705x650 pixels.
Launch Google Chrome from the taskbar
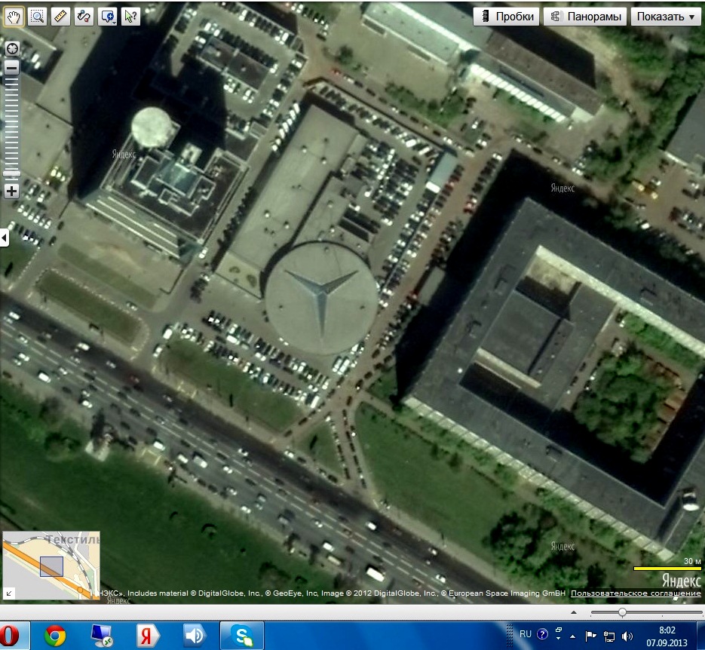(55, 636)
